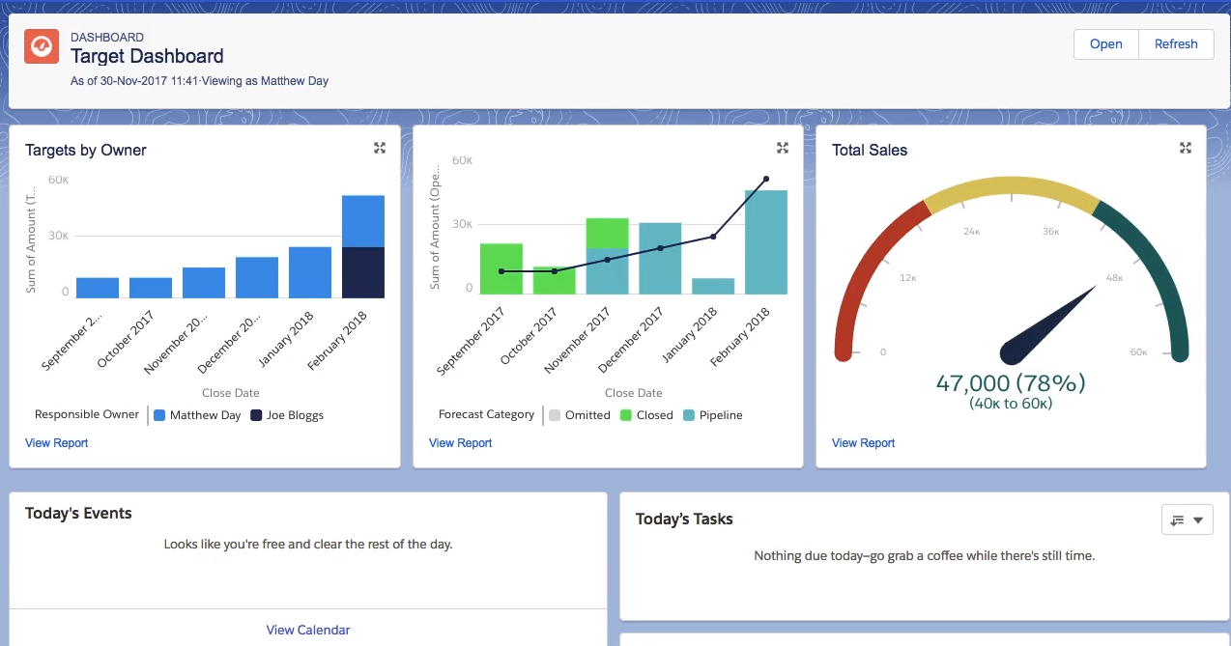Click the line point above February 2018
Image resolution: width=1231 pixels, height=646 pixels.
766,179
